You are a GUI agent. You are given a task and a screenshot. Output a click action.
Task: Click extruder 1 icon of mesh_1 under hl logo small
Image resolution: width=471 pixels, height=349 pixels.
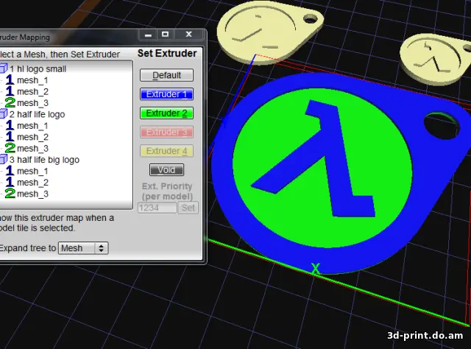[10, 80]
